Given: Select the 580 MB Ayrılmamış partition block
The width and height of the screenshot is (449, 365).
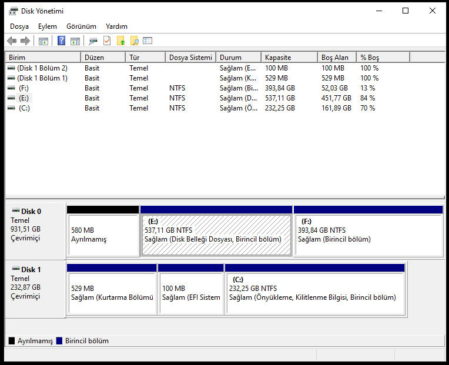Looking at the screenshot, I should (103, 235).
